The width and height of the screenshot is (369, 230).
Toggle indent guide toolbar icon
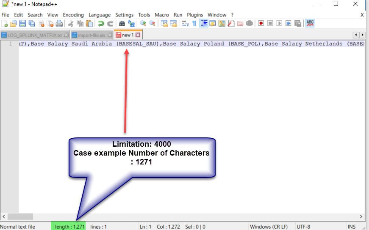203,24
